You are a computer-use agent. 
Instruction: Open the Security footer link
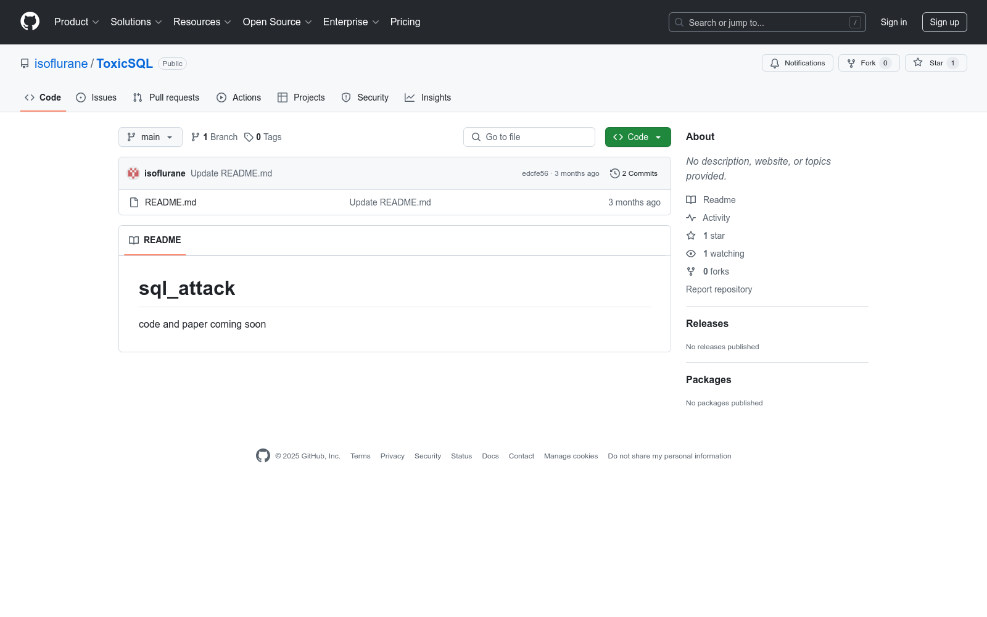(x=427, y=456)
